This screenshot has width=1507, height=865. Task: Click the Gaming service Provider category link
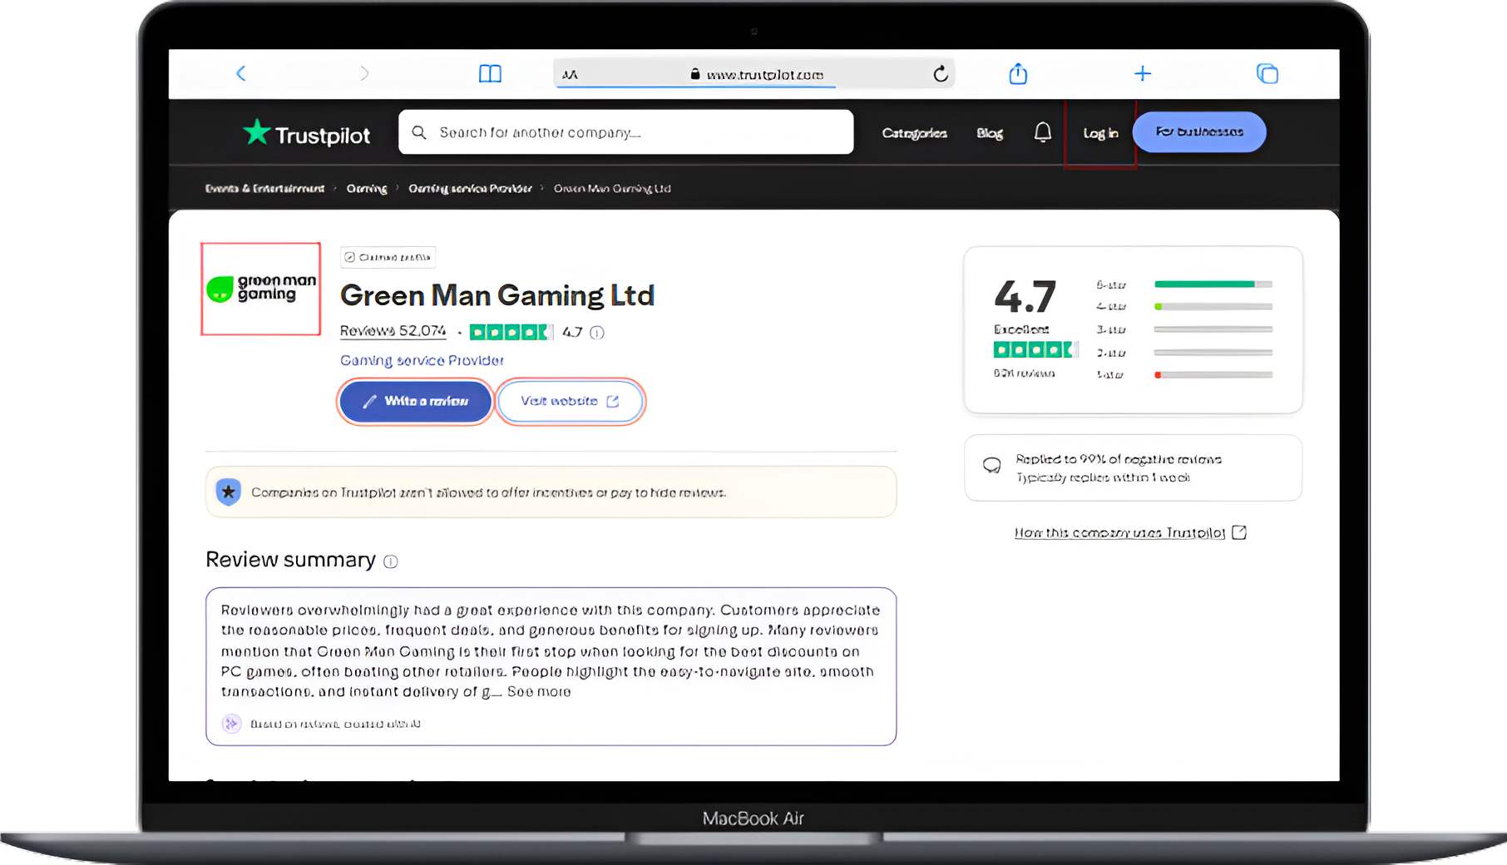pyautogui.click(x=422, y=360)
